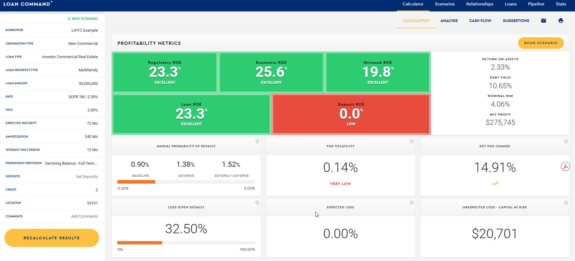Click the Debt Yield 10.65% value
Viewport: 575px width, 261px height.
(x=500, y=86)
